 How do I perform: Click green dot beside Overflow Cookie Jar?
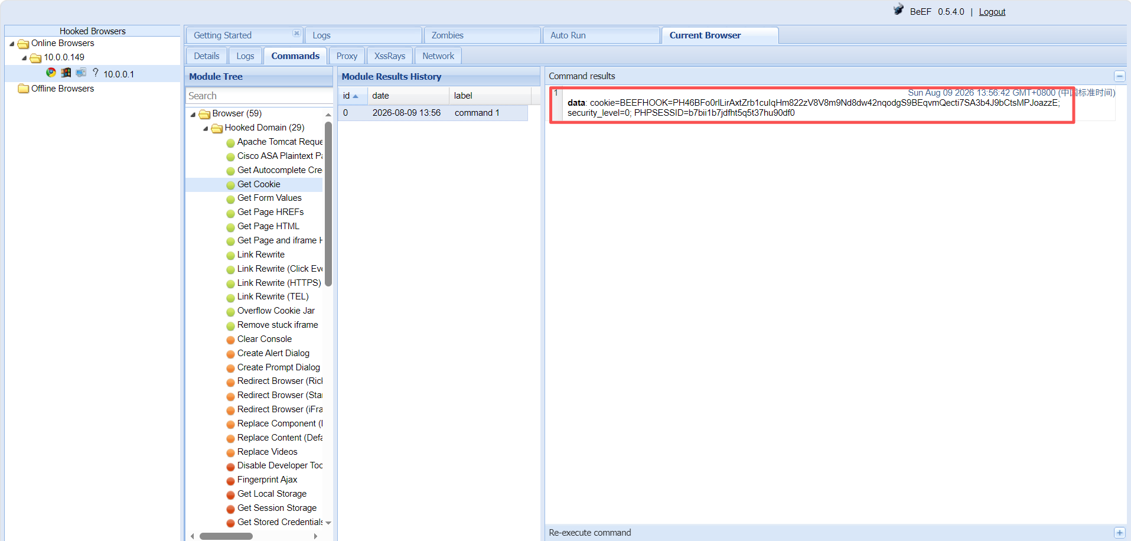(x=230, y=311)
